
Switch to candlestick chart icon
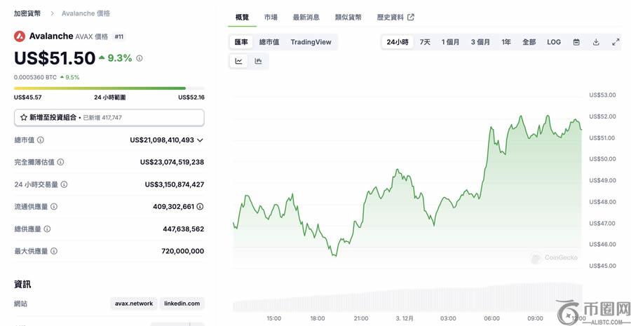click(258, 61)
